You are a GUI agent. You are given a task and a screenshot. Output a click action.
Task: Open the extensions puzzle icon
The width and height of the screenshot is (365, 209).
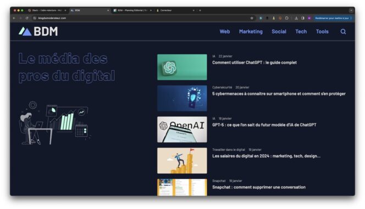tap(286, 18)
